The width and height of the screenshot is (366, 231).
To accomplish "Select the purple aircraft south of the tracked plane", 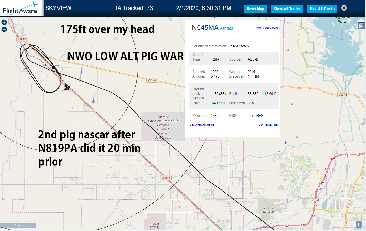I will [93, 101].
